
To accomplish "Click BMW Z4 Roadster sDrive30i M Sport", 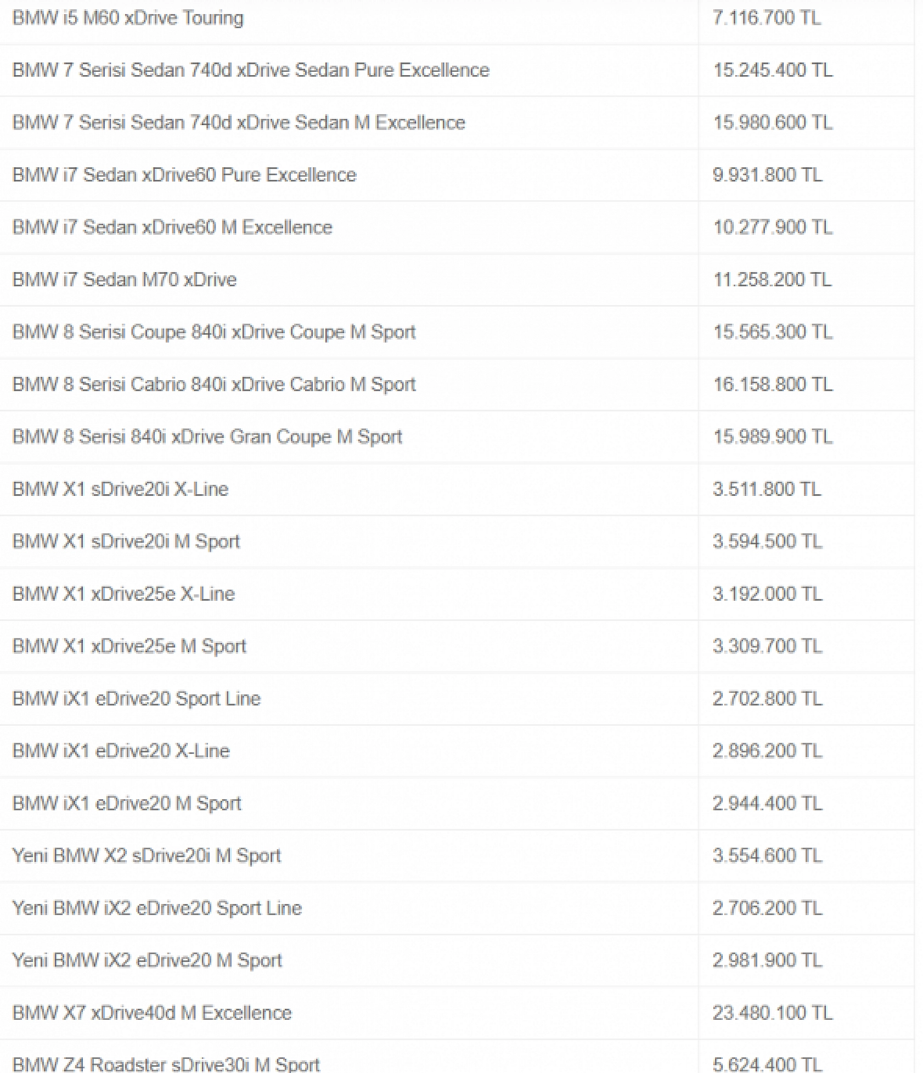I will coord(166,1064).
